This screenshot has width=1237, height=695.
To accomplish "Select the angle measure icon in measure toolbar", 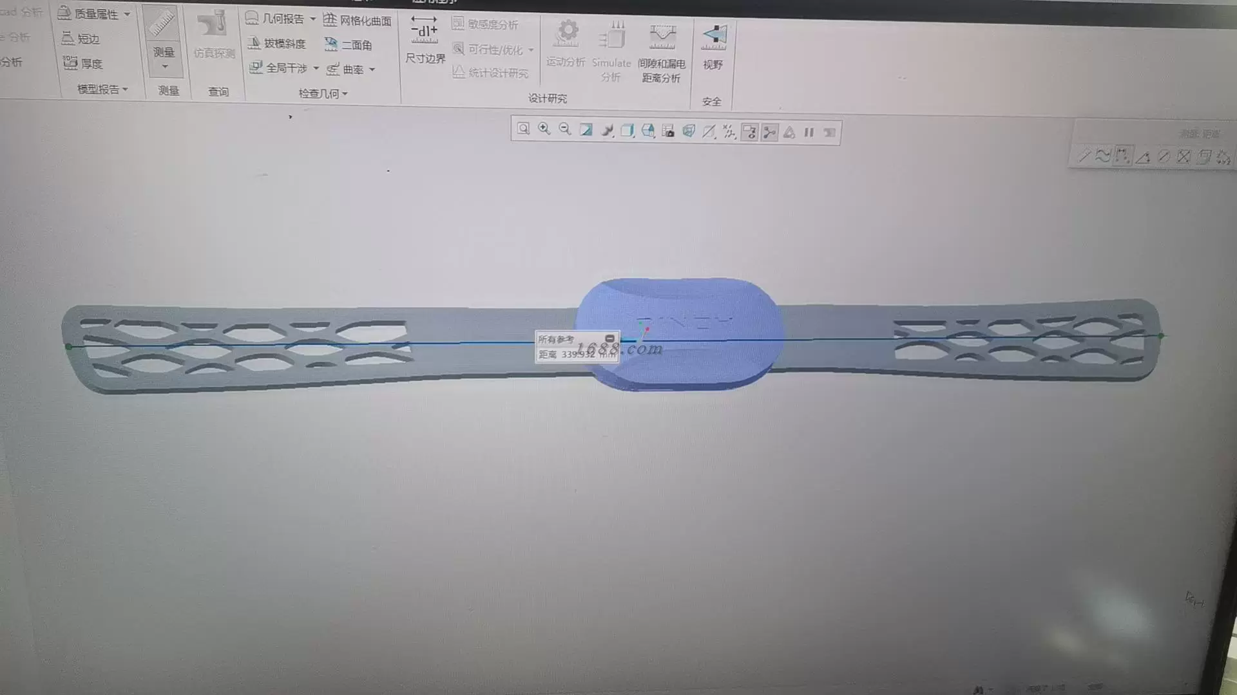I will [x=1143, y=156].
